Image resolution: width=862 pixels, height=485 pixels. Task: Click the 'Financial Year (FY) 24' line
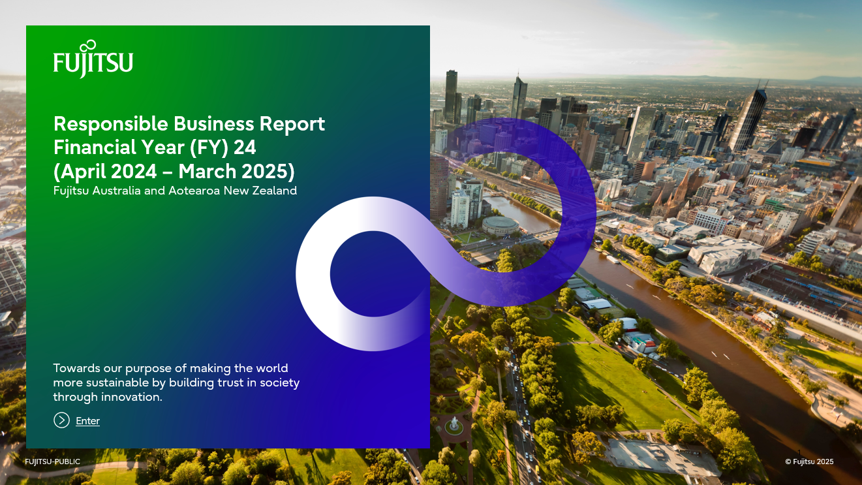click(x=155, y=148)
